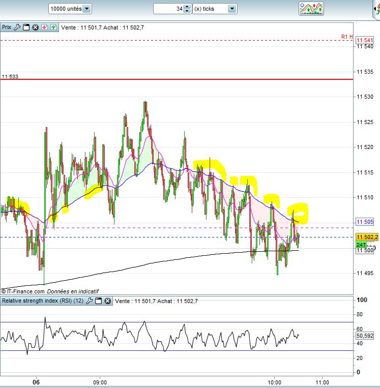
Task: Open Prix chart settings wrench icon
Action: [x=17, y=27]
